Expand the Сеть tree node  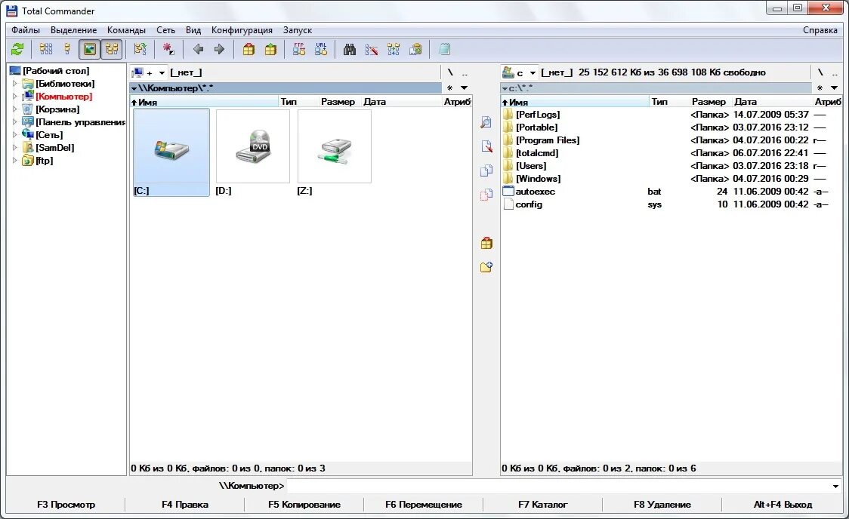(x=14, y=134)
